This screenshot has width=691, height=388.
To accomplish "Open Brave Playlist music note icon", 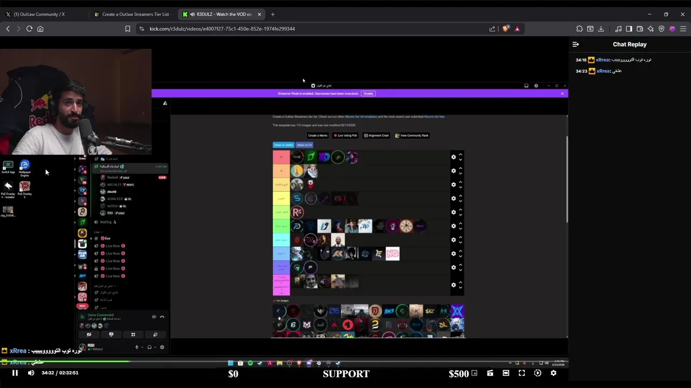I will (618, 29).
